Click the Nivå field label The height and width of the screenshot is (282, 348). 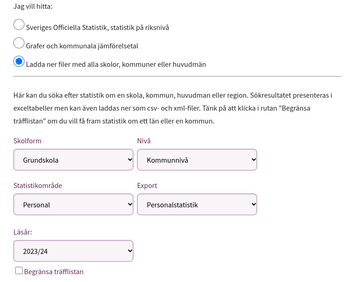pos(144,141)
